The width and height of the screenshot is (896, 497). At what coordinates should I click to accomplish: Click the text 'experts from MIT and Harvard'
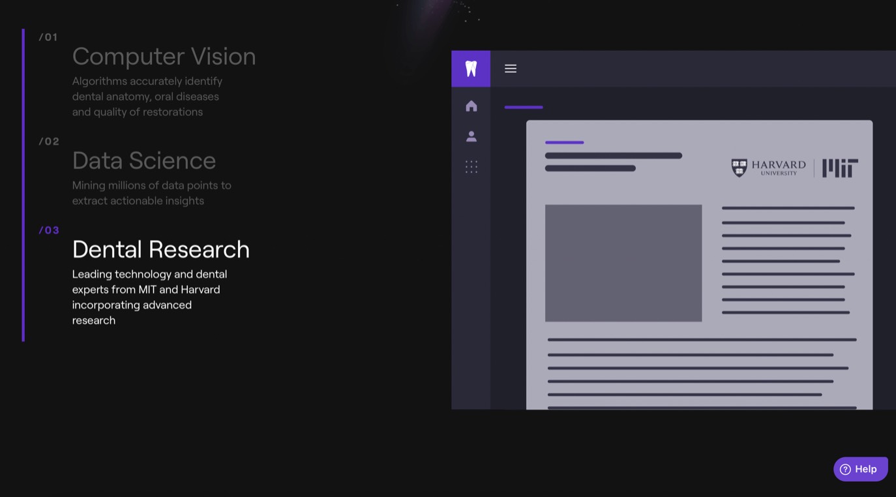pos(146,290)
